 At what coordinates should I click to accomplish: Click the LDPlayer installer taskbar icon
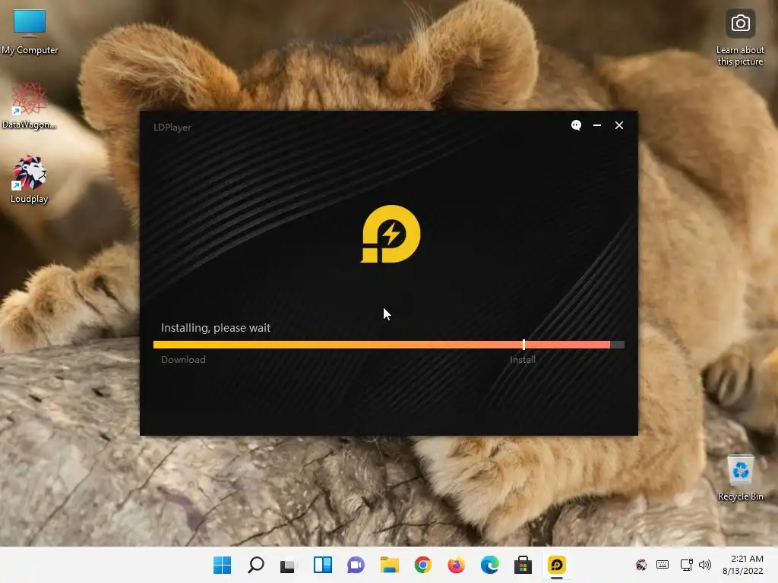pyautogui.click(x=557, y=565)
